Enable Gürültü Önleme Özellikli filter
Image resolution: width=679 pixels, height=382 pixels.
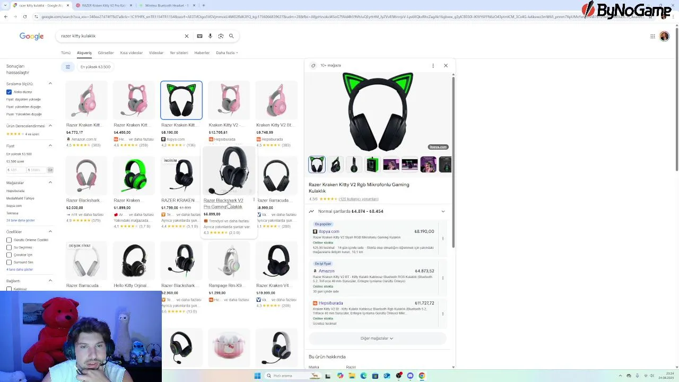coord(9,240)
